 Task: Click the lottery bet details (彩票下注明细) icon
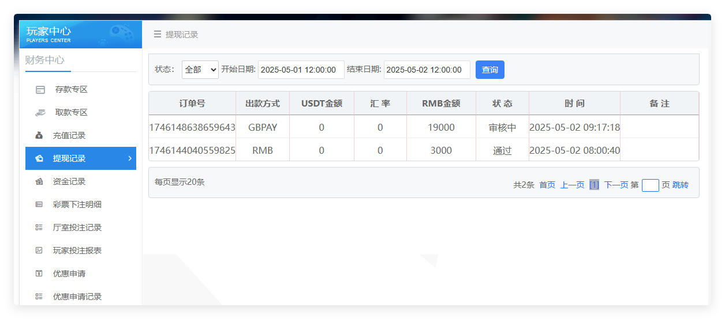[39, 204]
